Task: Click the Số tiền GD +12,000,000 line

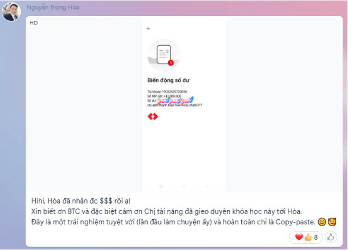Action: (x=164, y=96)
